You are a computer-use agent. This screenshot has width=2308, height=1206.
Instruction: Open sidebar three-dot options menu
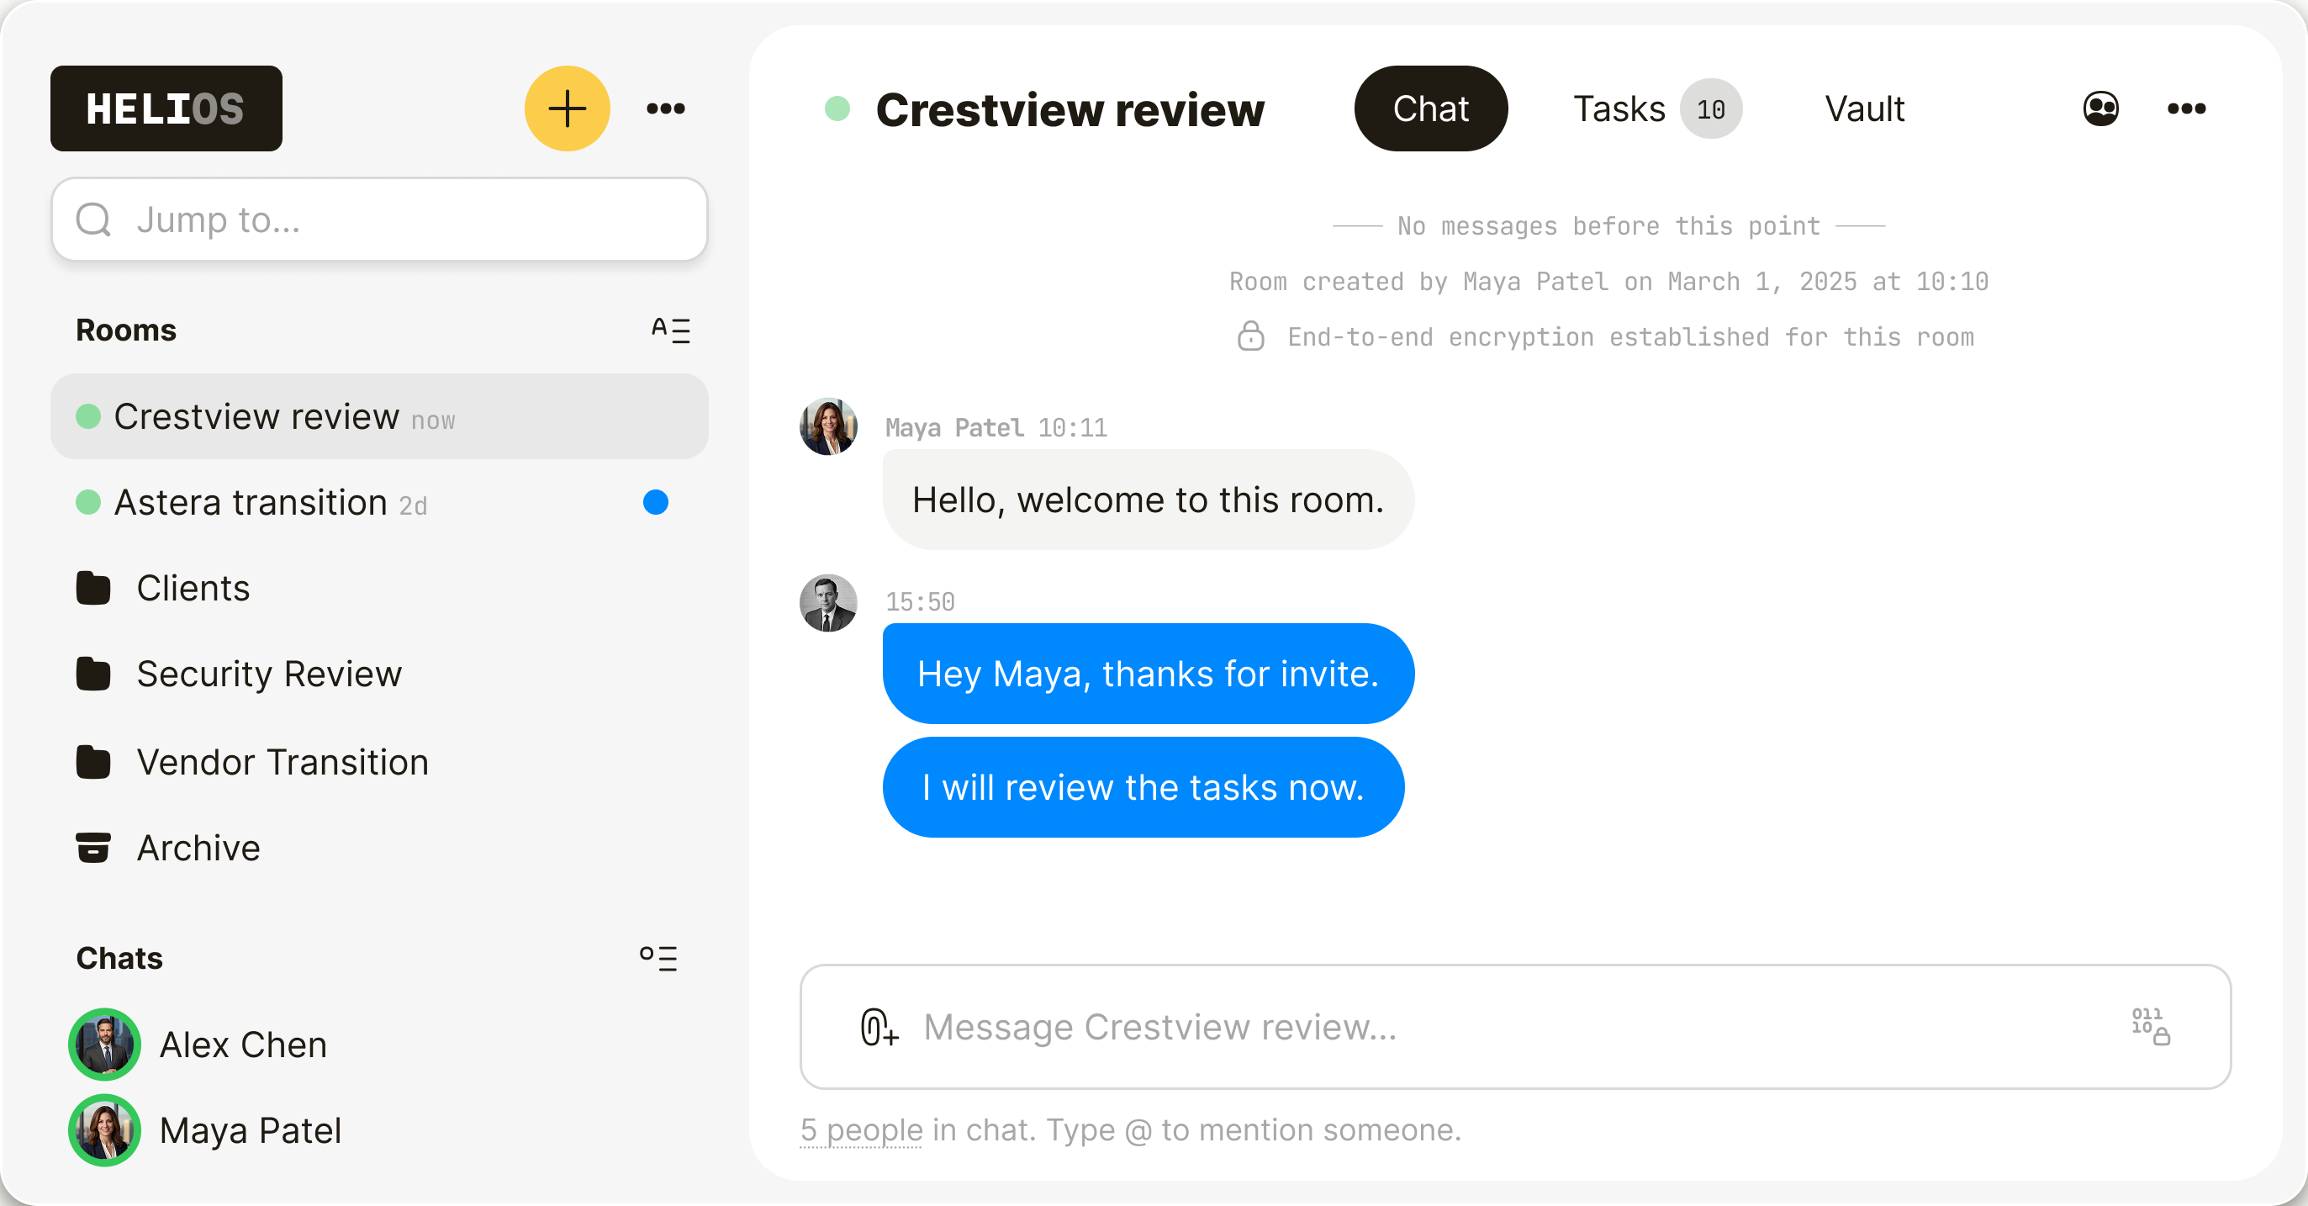pos(665,108)
